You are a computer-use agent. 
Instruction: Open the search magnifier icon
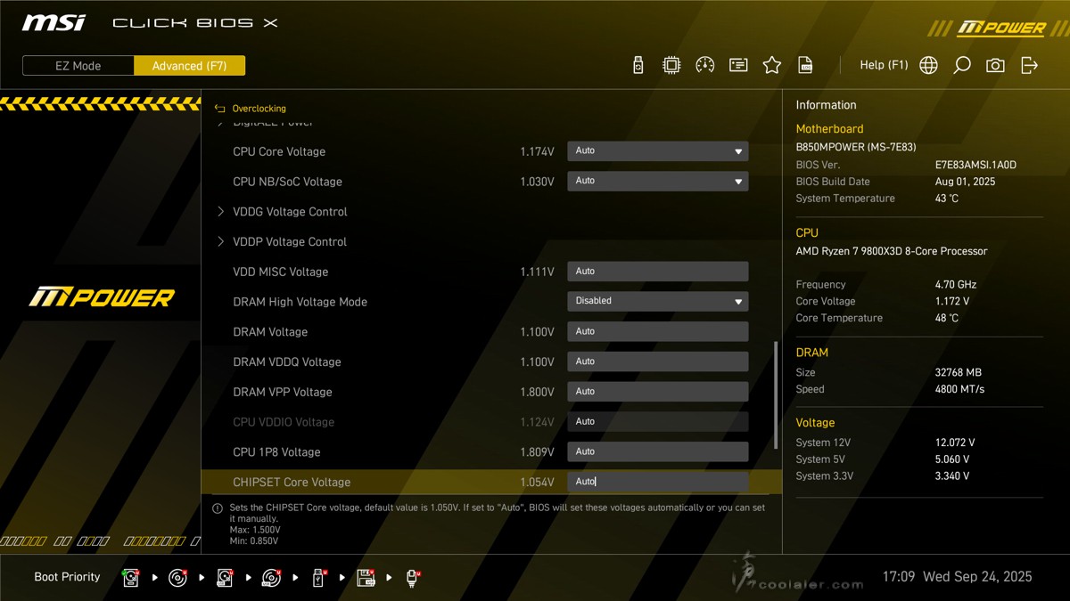[962, 65]
